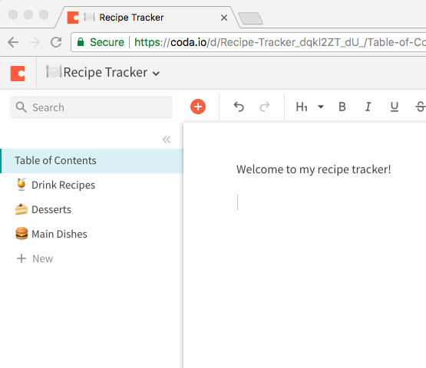Open the Recipe Tracker document title dropdown
This screenshot has height=368, width=426.
tap(156, 74)
